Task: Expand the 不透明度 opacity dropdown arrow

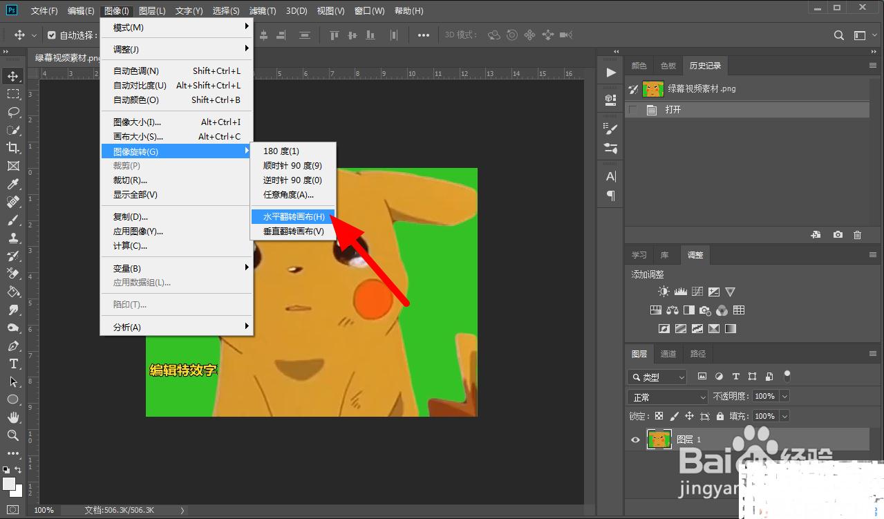Action: (784, 397)
